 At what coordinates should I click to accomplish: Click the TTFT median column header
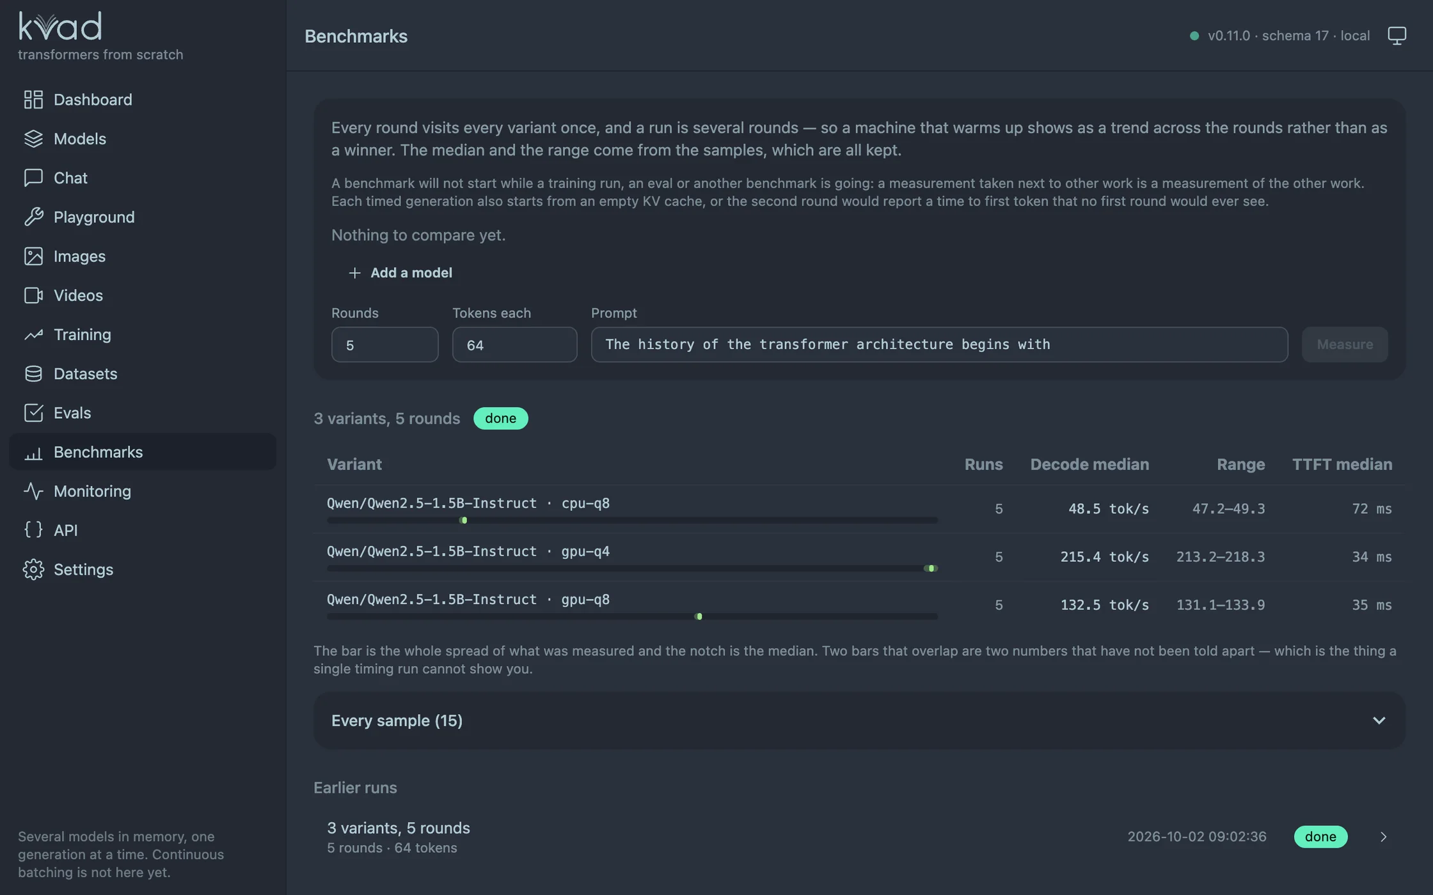pos(1342,464)
